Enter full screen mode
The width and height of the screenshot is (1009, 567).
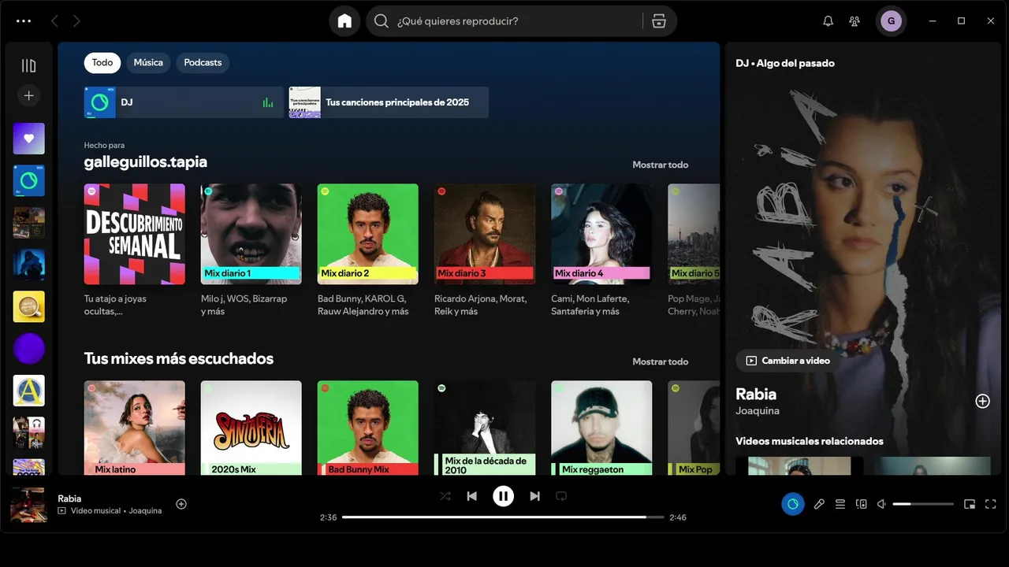pyautogui.click(x=991, y=504)
